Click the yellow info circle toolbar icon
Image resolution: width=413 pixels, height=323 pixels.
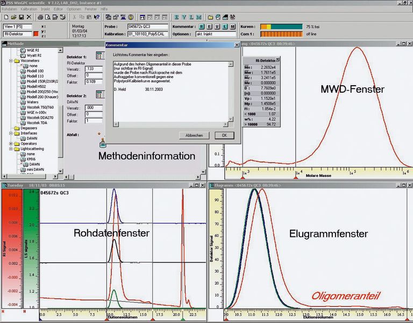click(x=131, y=17)
